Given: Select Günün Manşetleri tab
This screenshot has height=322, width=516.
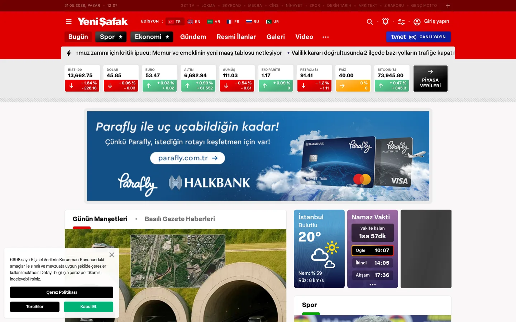Looking at the screenshot, I should pos(100,219).
